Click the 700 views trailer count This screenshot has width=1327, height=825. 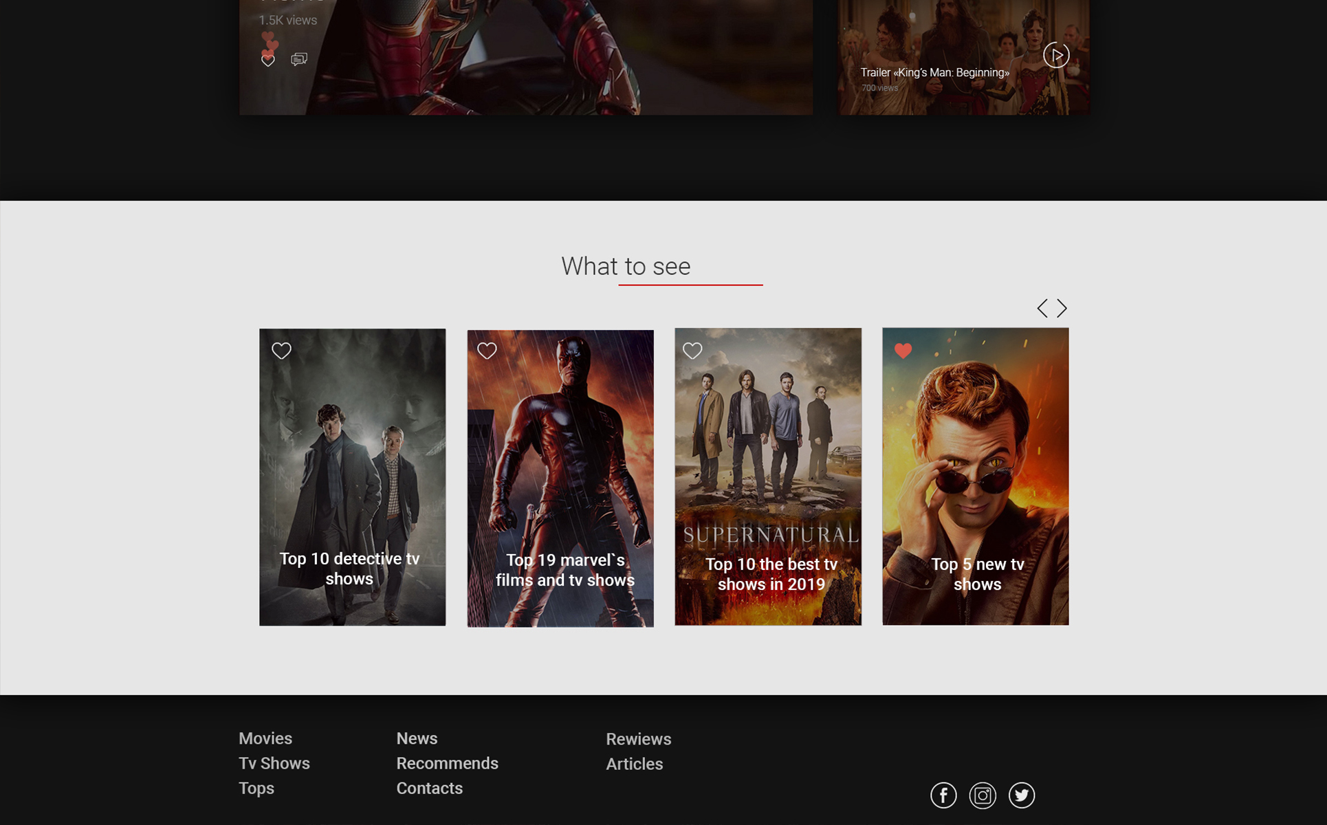879,88
